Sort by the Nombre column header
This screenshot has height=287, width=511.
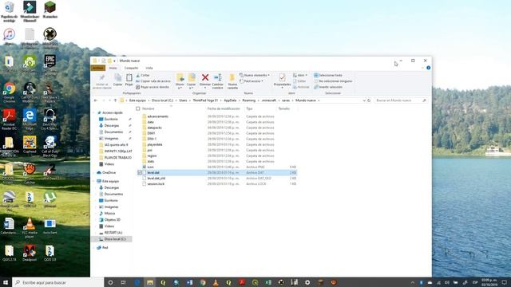[x=148, y=108]
